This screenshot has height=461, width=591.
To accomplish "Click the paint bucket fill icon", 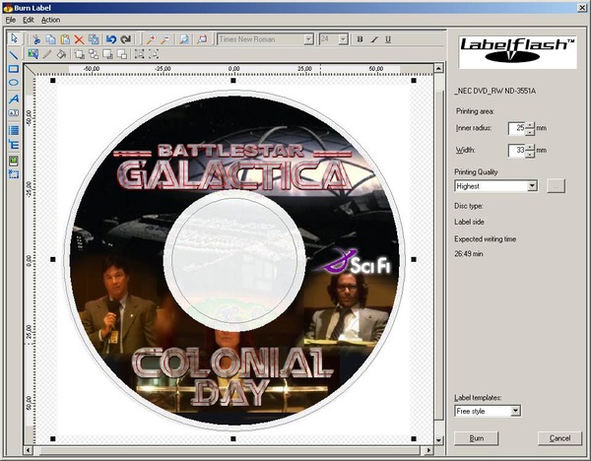I will [61, 54].
